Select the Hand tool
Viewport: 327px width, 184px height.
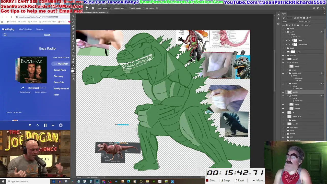(73, 59)
